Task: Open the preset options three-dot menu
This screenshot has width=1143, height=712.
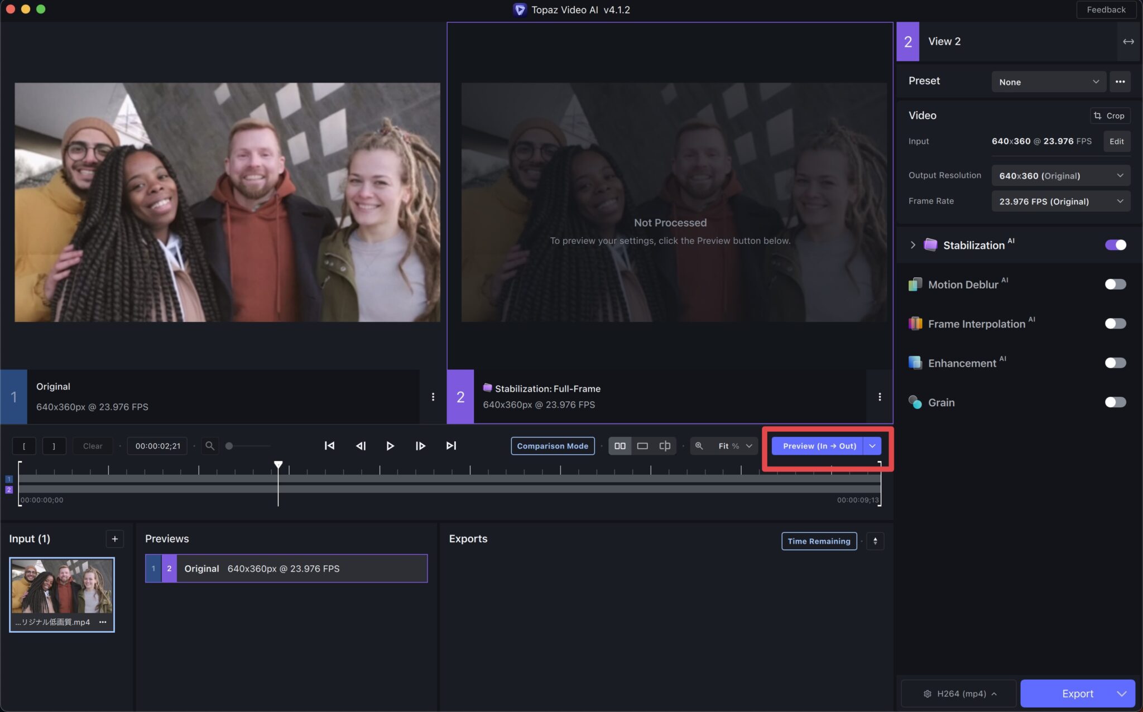Action: click(x=1120, y=81)
